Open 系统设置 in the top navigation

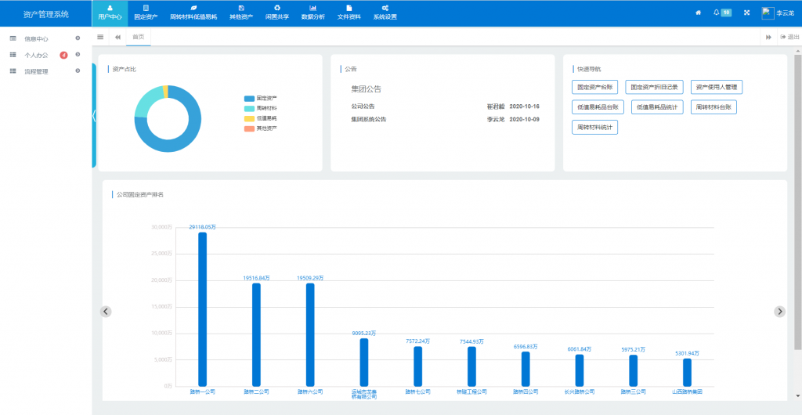point(385,13)
